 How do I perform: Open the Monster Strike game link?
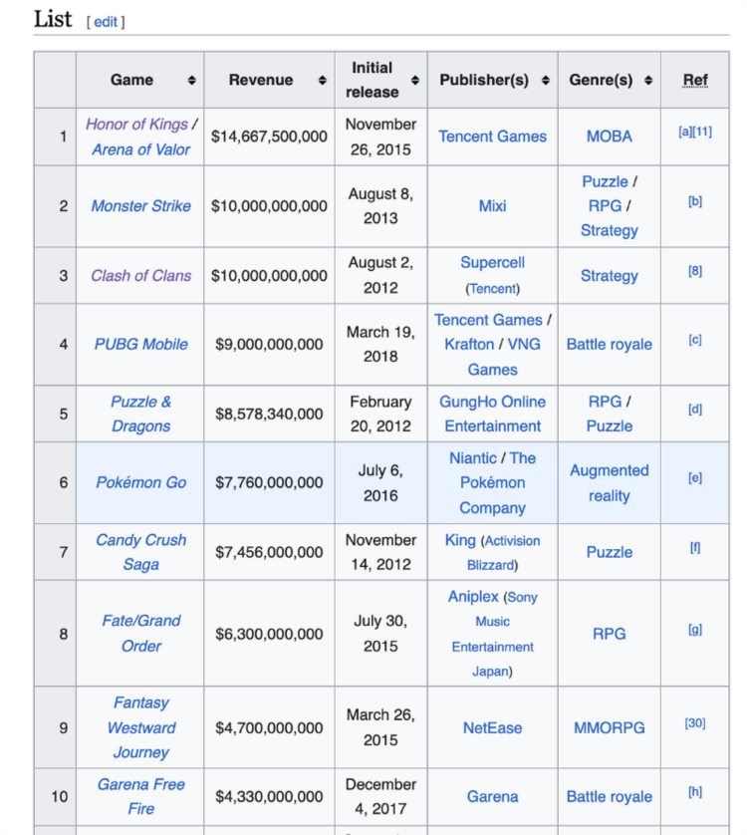[x=140, y=206]
